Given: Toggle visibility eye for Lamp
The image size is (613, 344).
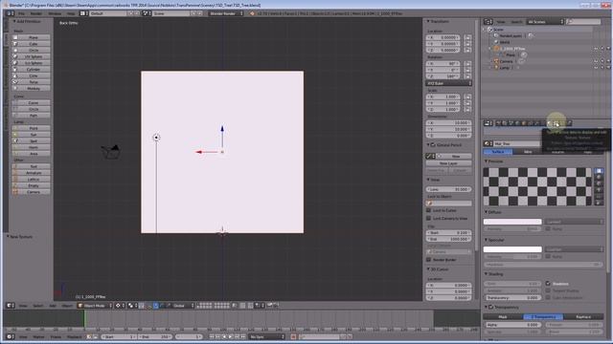Looking at the screenshot, I should [x=596, y=68].
